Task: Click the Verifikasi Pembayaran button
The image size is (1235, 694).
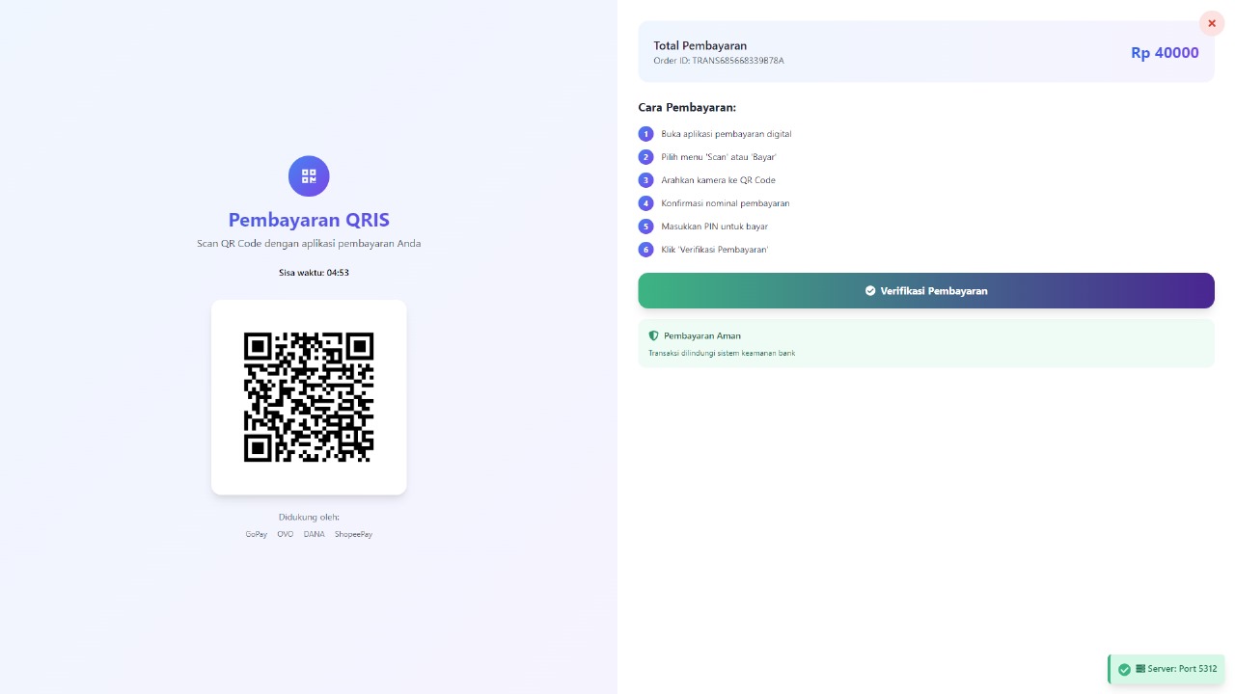Action: tap(926, 290)
